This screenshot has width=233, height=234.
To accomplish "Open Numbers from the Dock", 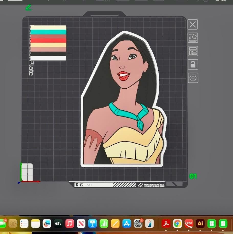I will 104,224.
